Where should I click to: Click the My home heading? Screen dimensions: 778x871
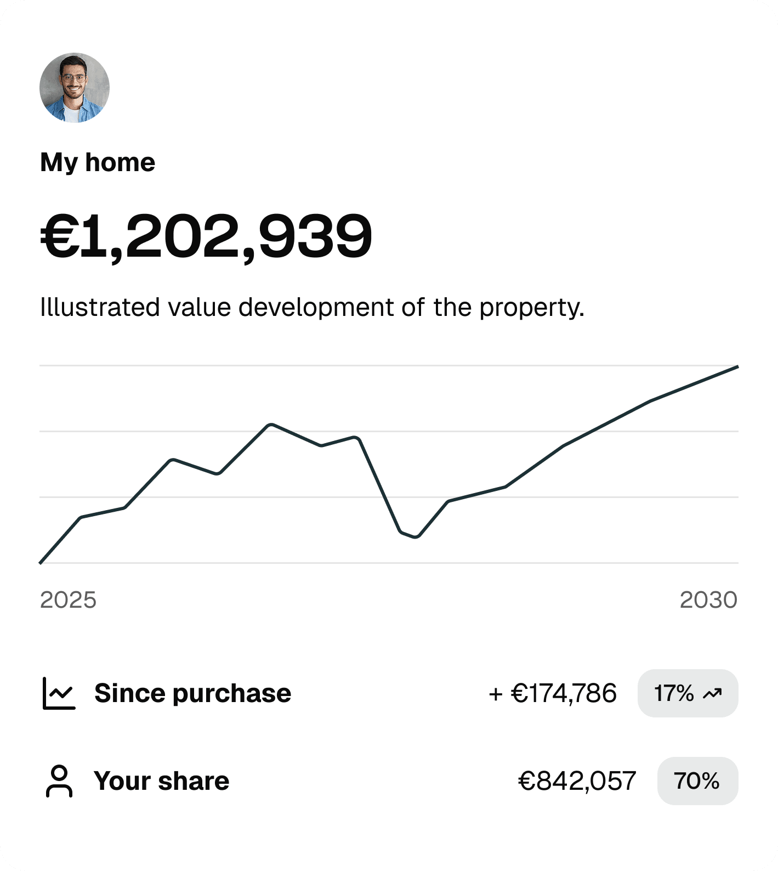(x=98, y=162)
